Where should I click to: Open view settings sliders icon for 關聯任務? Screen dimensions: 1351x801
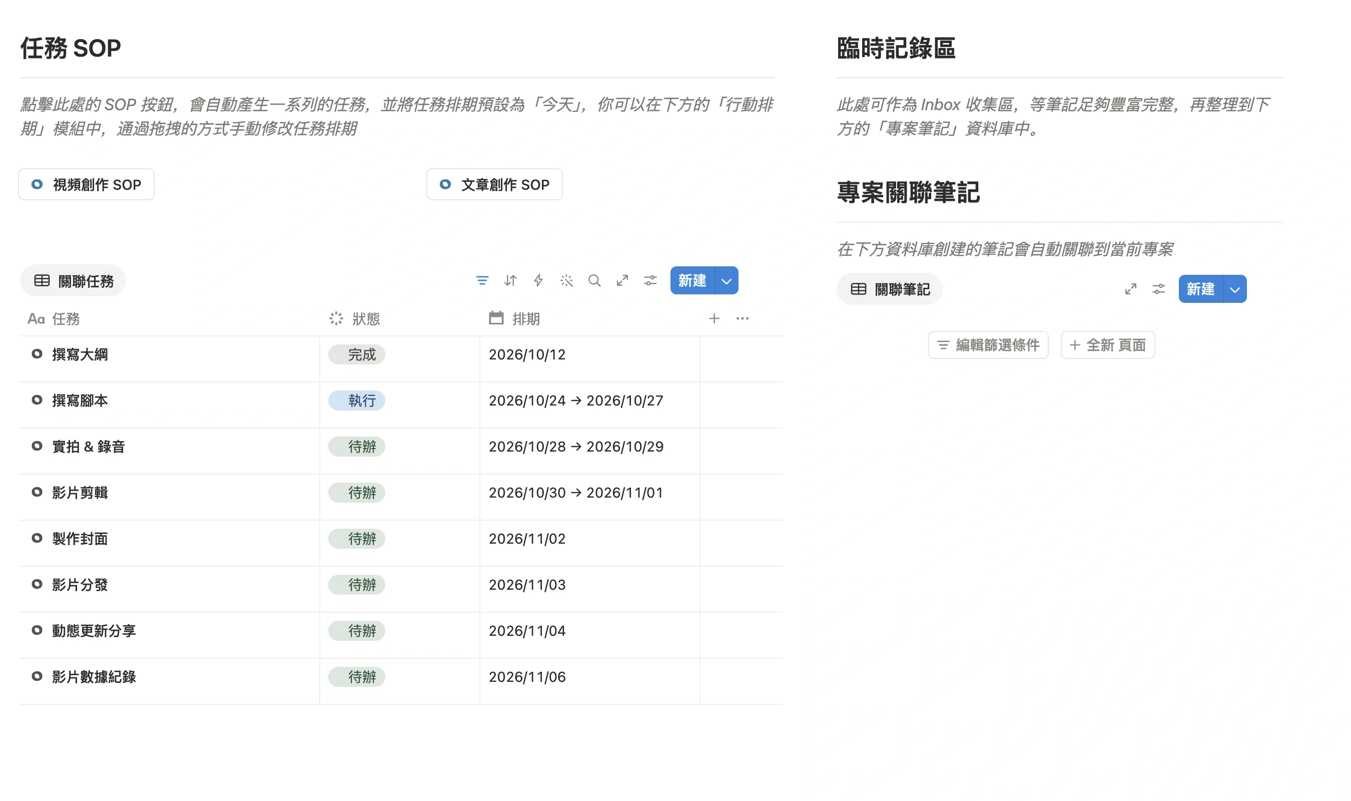pyautogui.click(x=650, y=281)
